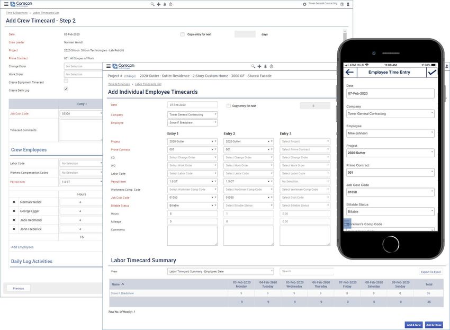Click Add Employees link
Image resolution: width=450 pixels, height=330 pixels.
click(x=22, y=247)
